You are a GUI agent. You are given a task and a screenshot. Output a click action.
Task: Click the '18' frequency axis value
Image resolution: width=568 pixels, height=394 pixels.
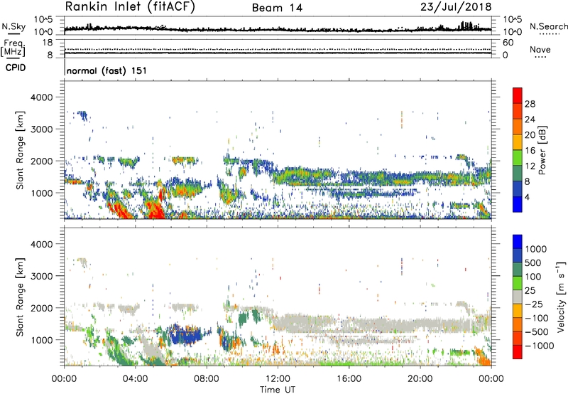[48, 43]
